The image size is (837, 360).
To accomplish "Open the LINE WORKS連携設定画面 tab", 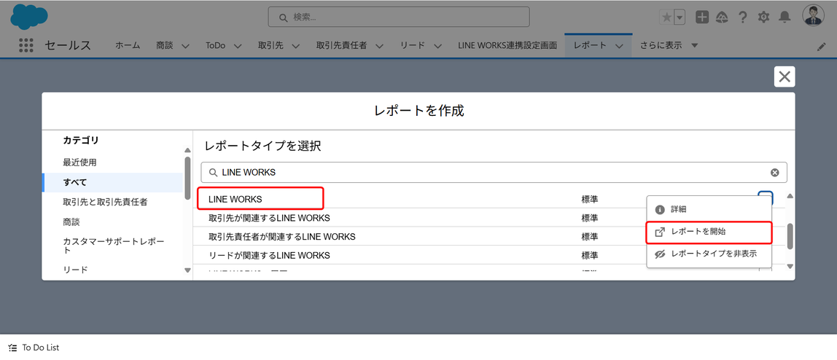I will (507, 45).
